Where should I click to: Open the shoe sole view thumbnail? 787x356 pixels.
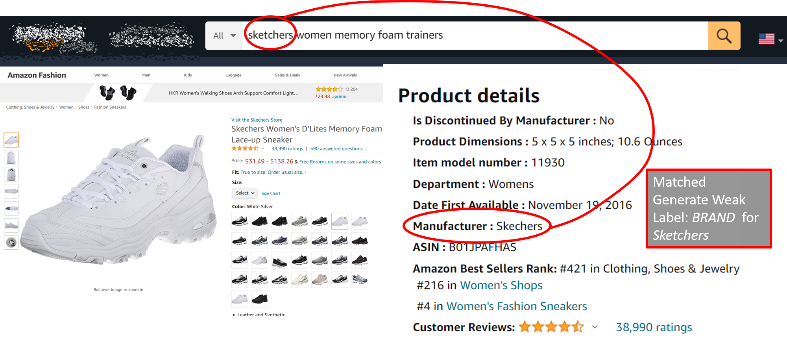pos(11,191)
